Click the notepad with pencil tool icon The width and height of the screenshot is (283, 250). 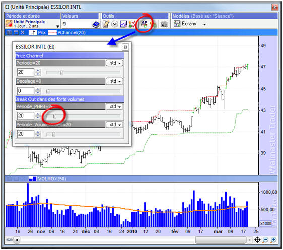106,24
